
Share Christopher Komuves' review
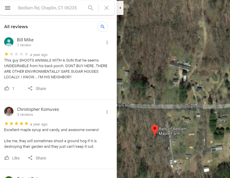tap(37, 158)
